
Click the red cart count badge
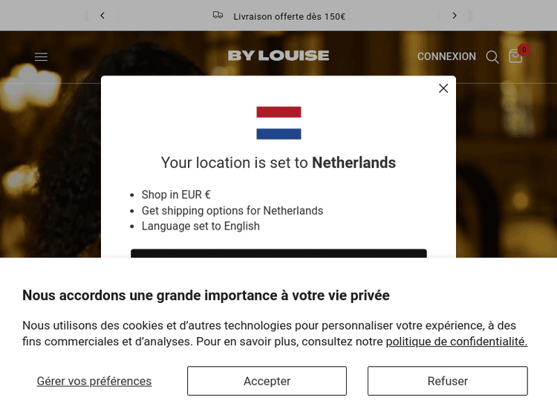[x=524, y=50]
